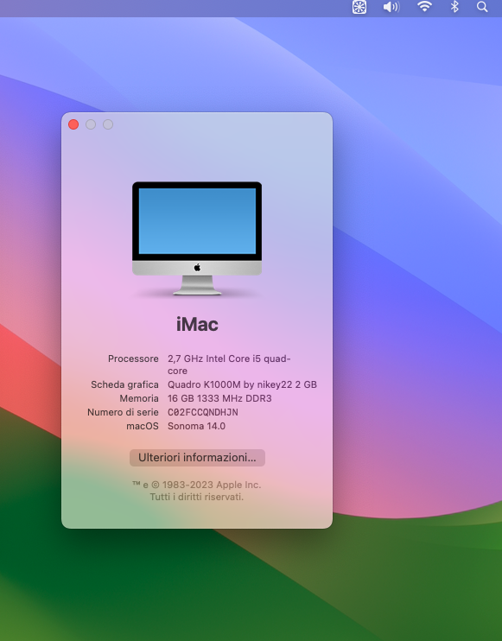This screenshot has height=641, width=502.
Task: Click the Sonoma 14.0 version text
Action: [196, 426]
